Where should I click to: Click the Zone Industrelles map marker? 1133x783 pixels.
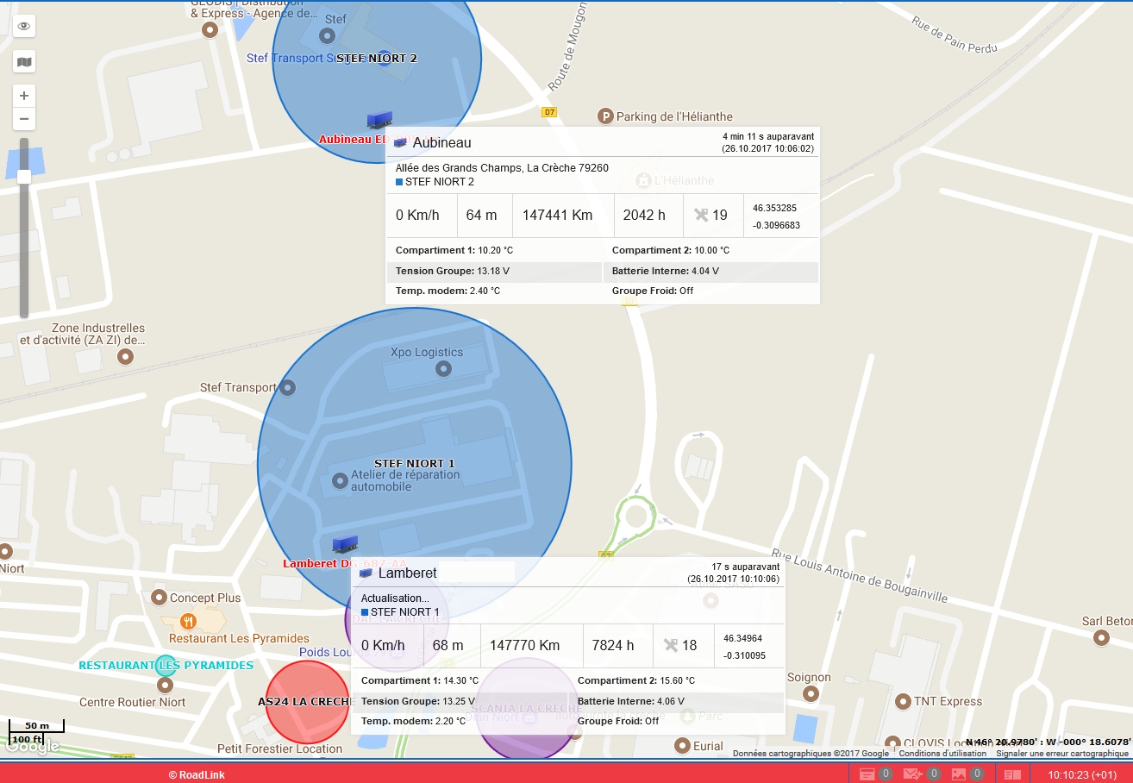pos(125,357)
